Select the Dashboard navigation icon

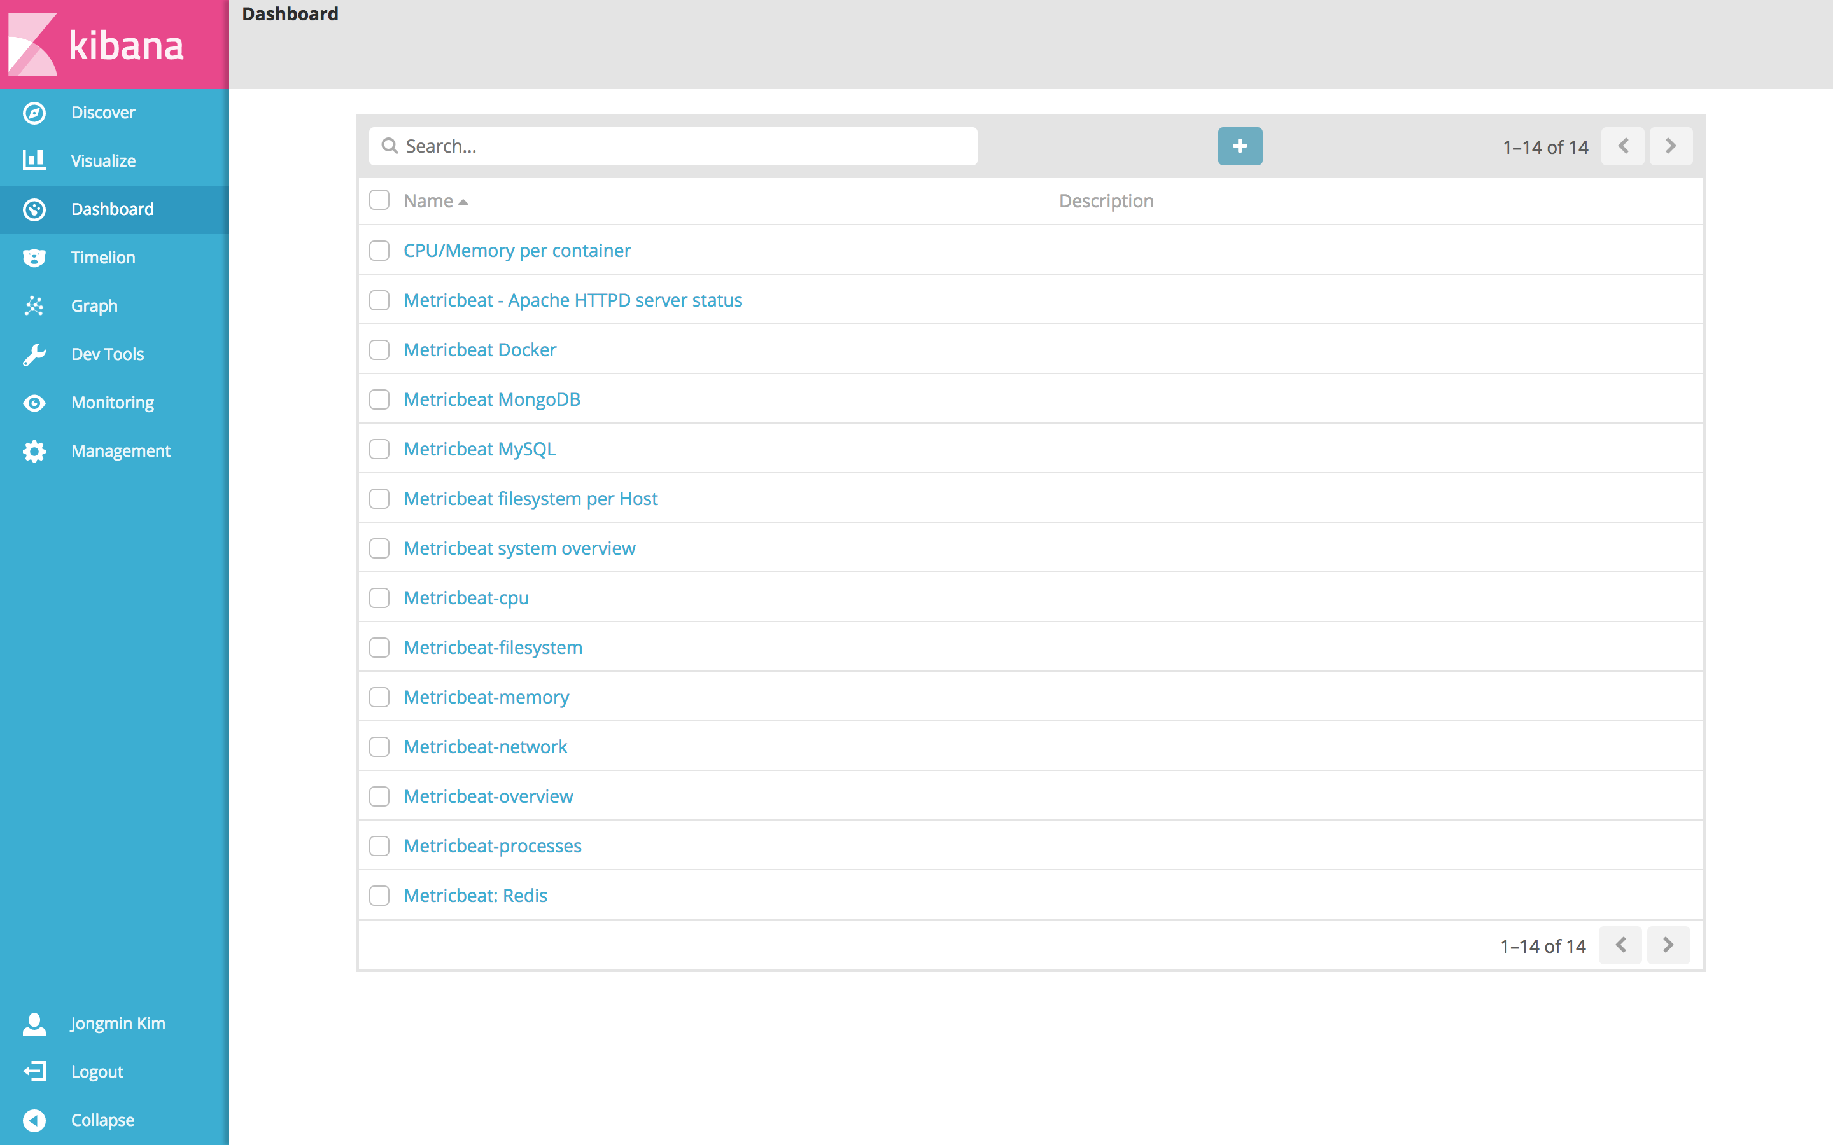[36, 207]
